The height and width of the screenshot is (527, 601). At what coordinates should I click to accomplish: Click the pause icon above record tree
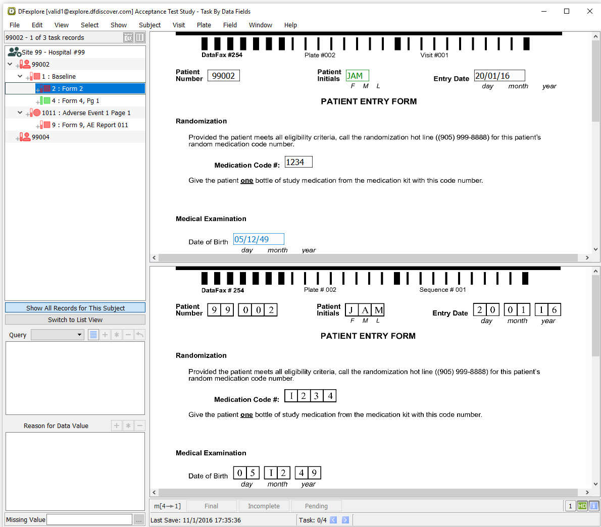point(140,37)
